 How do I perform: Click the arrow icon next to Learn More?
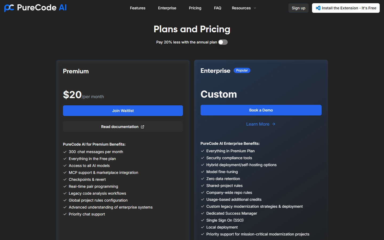point(273,124)
